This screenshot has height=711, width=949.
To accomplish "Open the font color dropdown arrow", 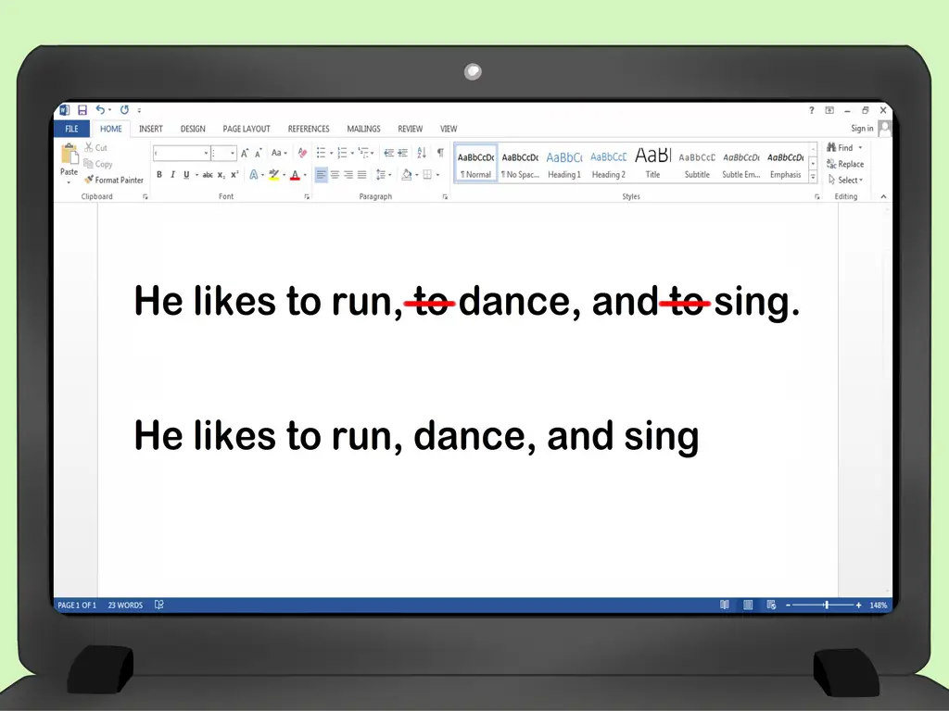I will click(305, 175).
